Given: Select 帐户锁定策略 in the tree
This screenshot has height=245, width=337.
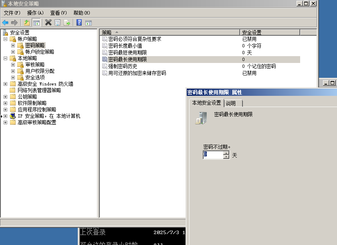Looking at the screenshot, I should pos(39,52).
